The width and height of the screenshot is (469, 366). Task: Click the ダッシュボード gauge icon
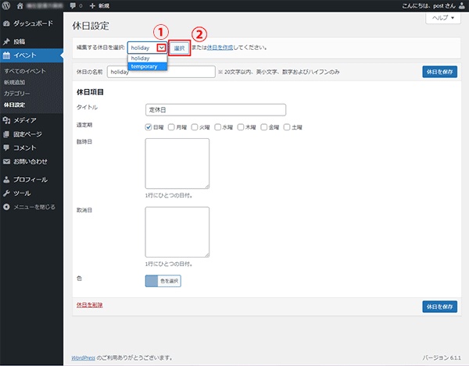(6, 23)
